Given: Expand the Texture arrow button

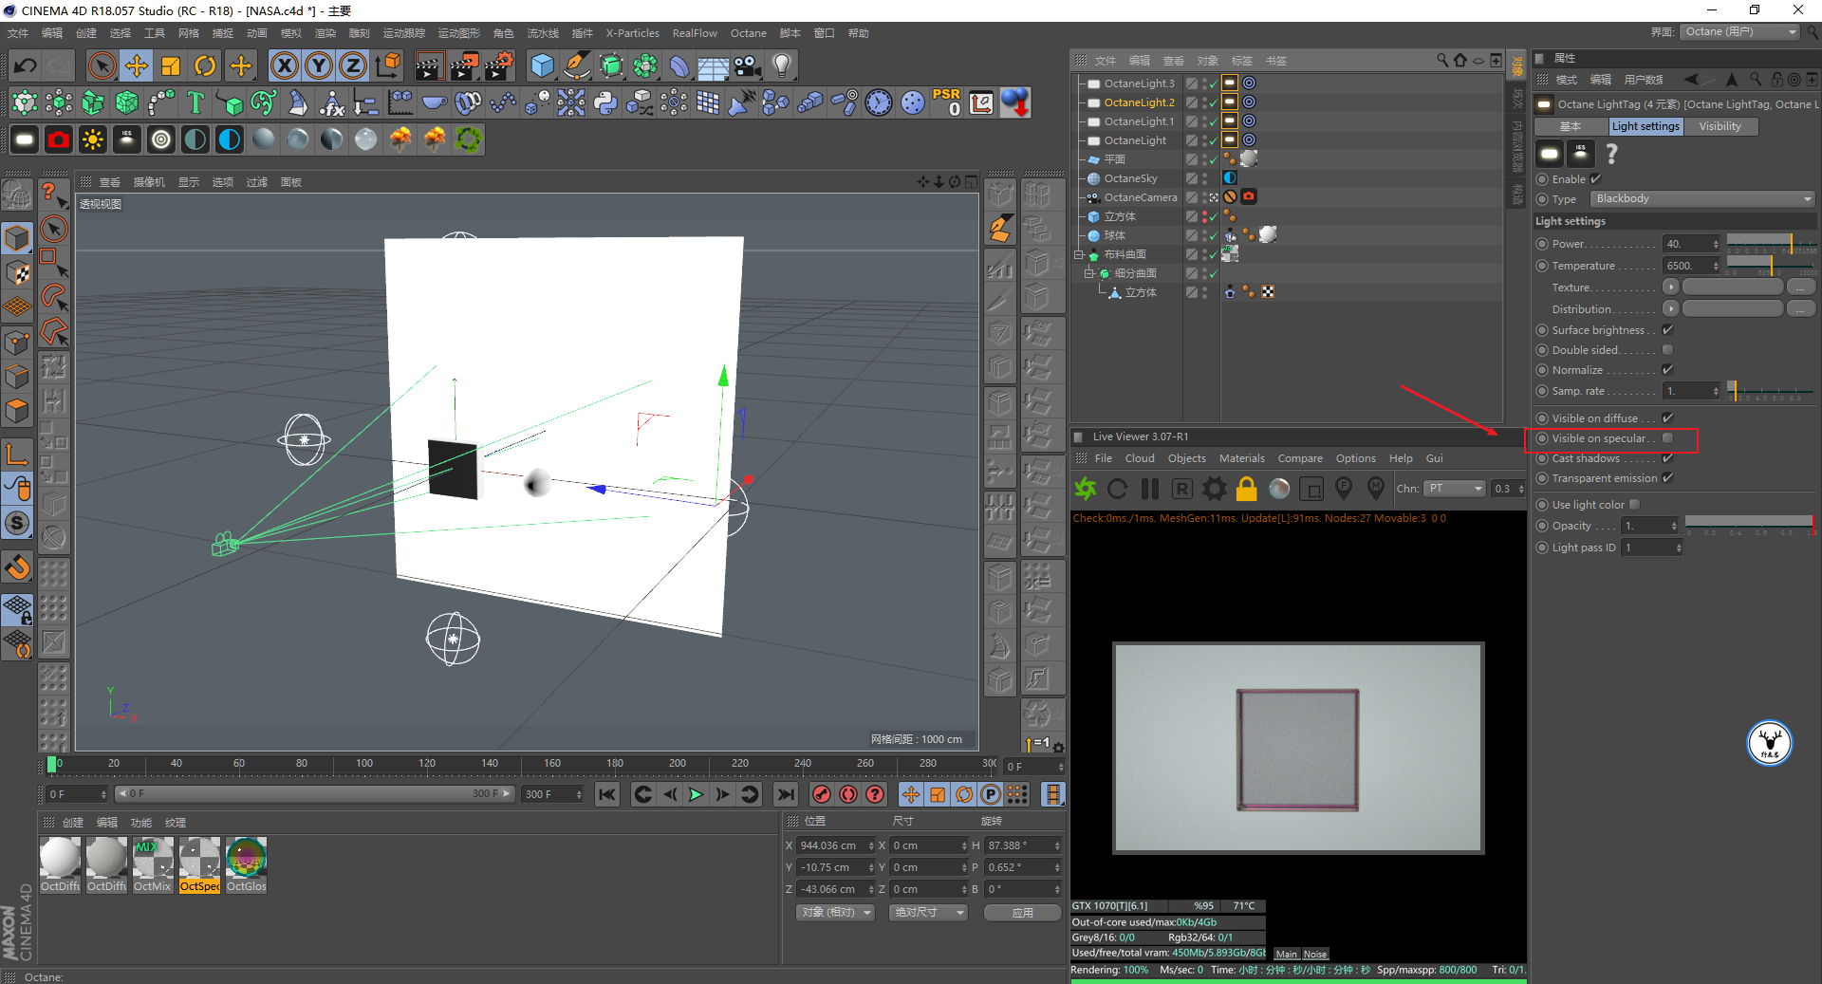Looking at the screenshot, I should pyautogui.click(x=1671, y=288).
